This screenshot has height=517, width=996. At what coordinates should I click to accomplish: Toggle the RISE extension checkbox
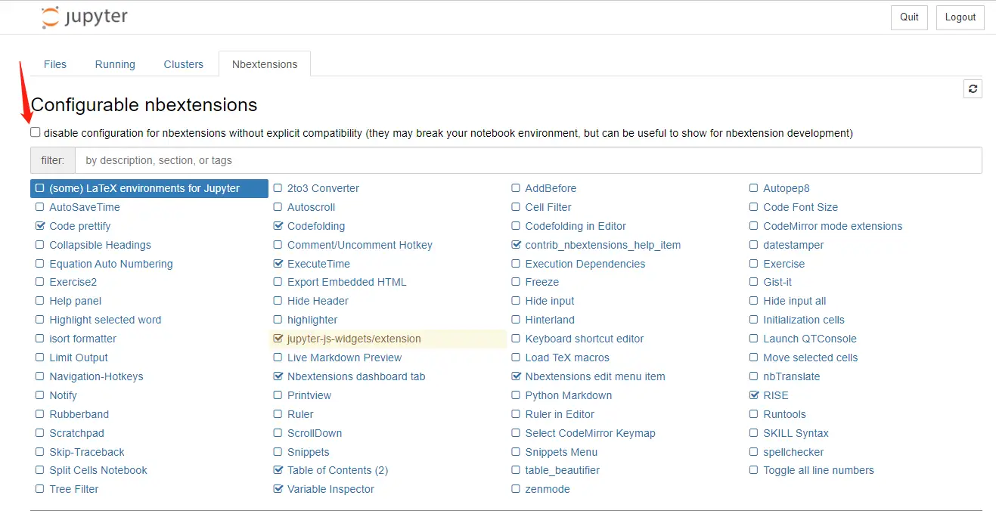754,395
